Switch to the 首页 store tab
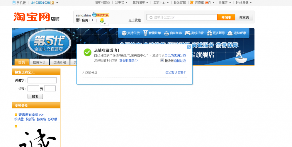 (x=22, y=62)
